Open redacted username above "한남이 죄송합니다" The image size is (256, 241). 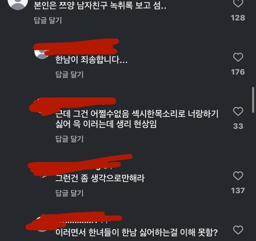[x=76, y=46]
